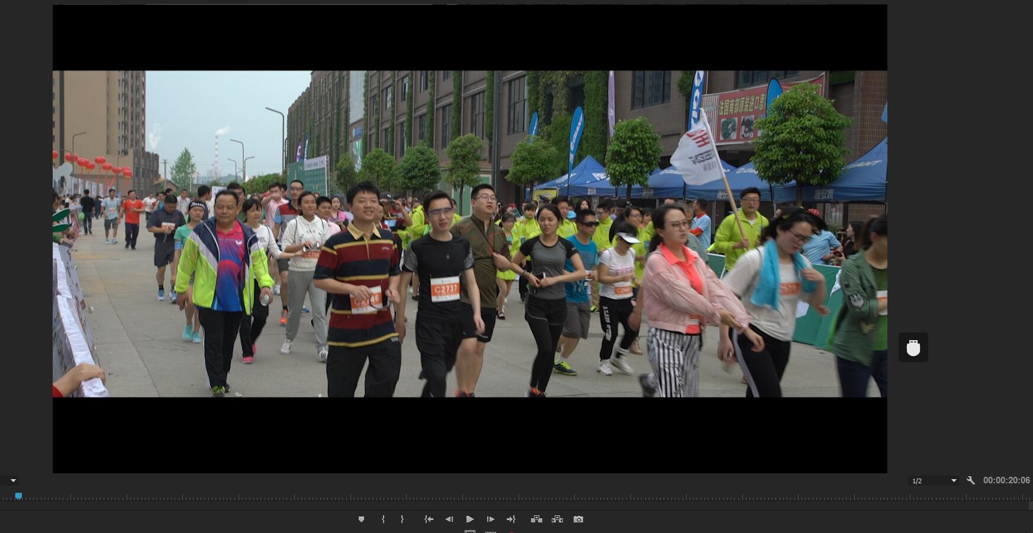Step forward one frame
The image size is (1033, 533).
(490, 519)
